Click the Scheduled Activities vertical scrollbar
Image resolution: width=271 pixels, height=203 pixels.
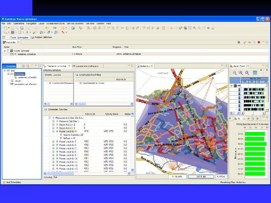click(132, 143)
